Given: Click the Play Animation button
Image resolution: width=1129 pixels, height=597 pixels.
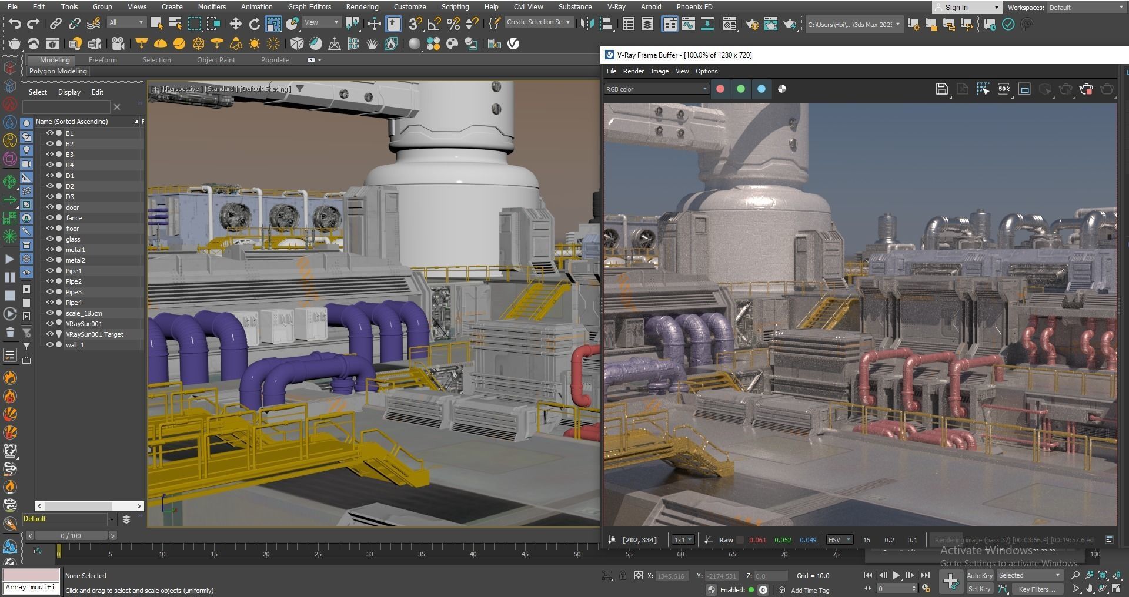Looking at the screenshot, I should (896, 575).
